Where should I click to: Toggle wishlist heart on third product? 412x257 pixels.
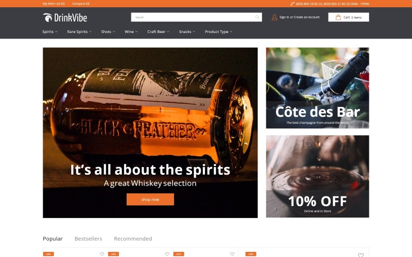tap(232, 254)
